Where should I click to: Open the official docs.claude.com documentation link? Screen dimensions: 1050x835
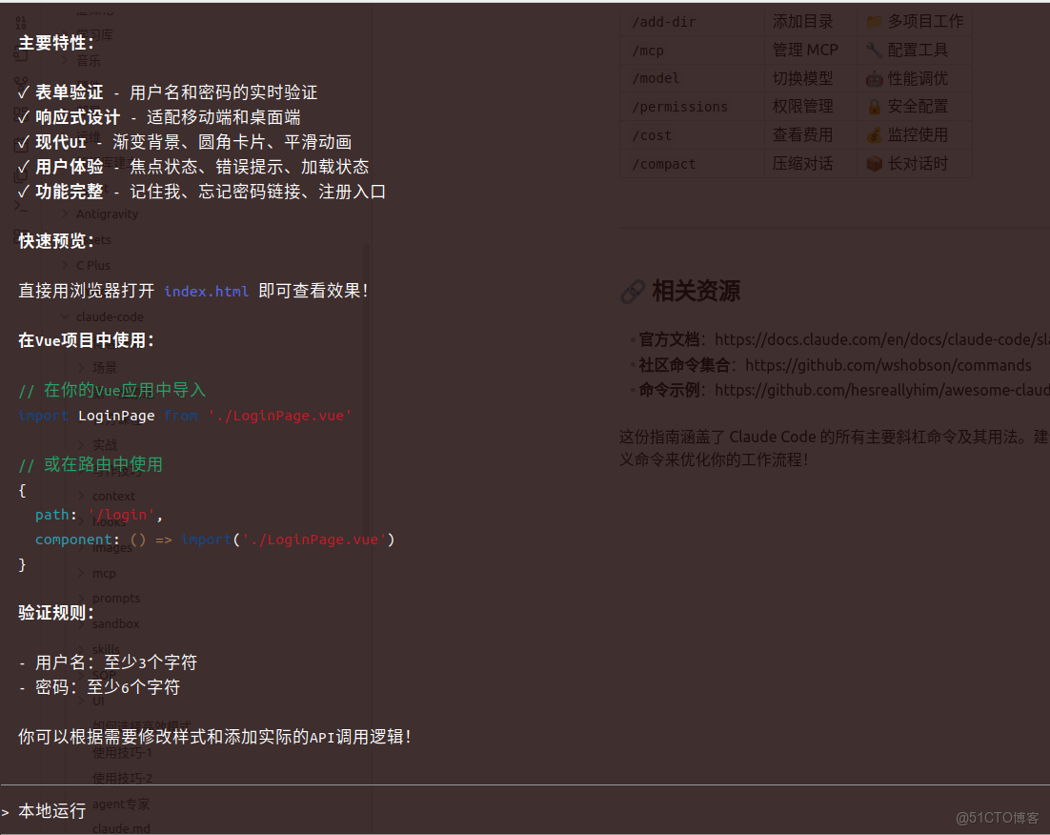pos(882,339)
